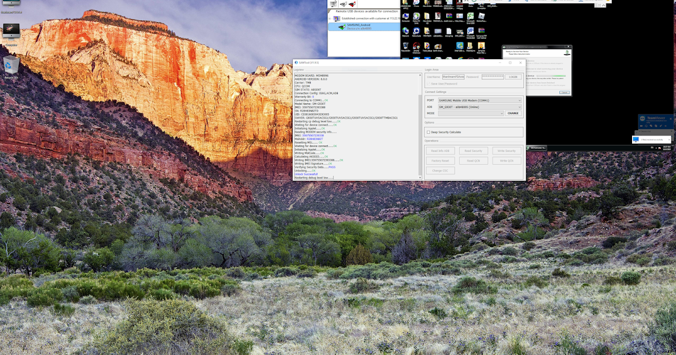676x355 pixels.
Task: Select the established connection computer icon
Action: [x=338, y=19]
